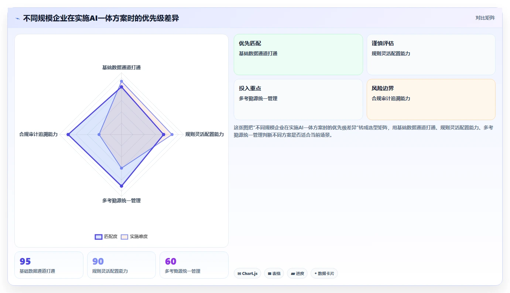Toggle the 匹配度 series in chart legend
Screen dimensions: 510x293
pyautogui.click(x=106, y=237)
